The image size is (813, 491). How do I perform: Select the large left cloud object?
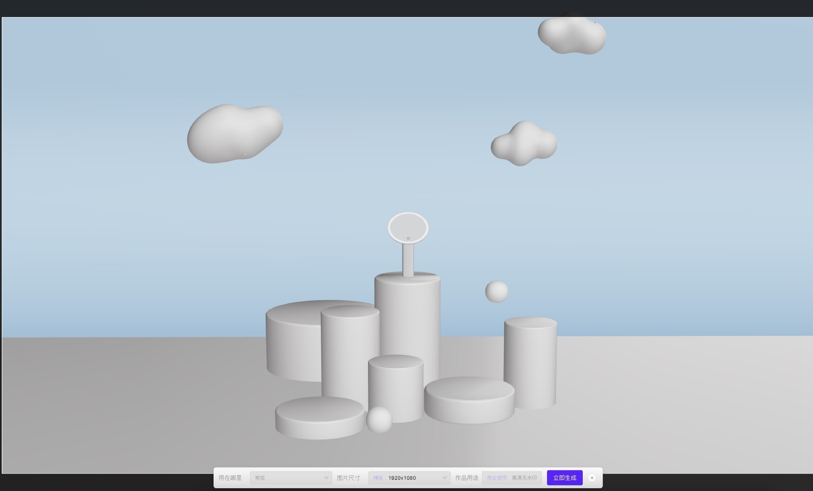point(234,133)
